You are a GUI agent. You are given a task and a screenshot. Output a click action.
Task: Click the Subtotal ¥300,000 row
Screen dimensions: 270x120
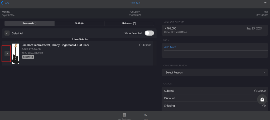click(x=215, y=91)
